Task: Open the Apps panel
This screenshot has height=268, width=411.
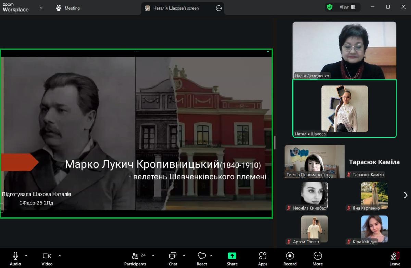Action: [x=263, y=259]
